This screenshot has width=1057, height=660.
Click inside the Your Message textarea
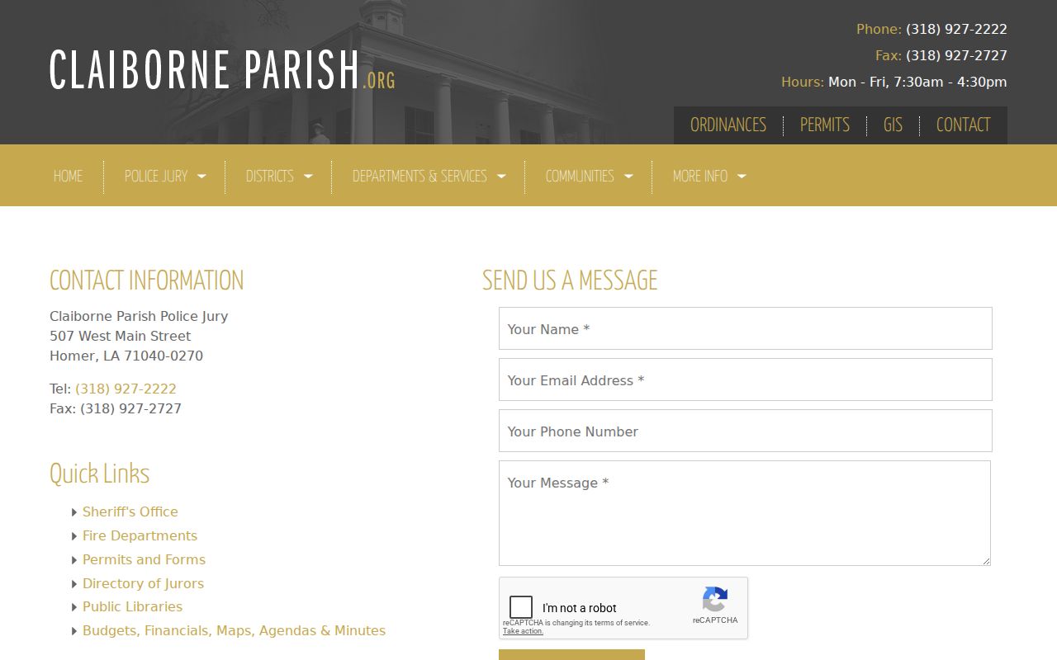coord(745,513)
